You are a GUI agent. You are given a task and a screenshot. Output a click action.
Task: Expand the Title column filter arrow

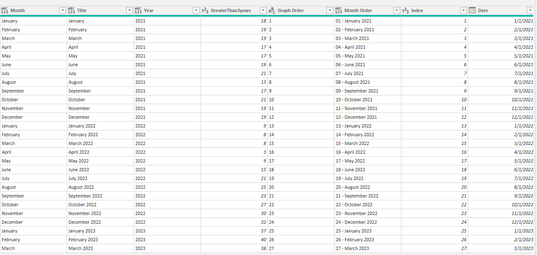pyautogui.click(x=129, y=10)
